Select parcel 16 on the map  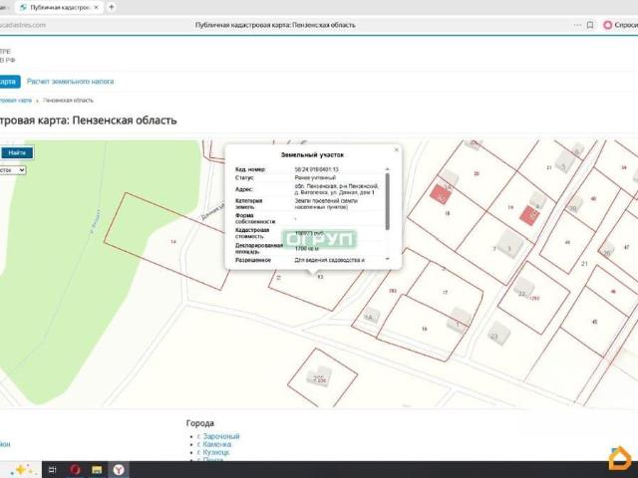425,329
